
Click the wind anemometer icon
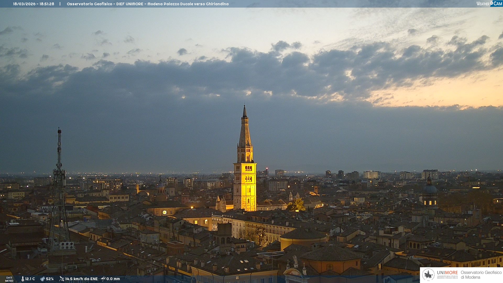tap(62, 279)
